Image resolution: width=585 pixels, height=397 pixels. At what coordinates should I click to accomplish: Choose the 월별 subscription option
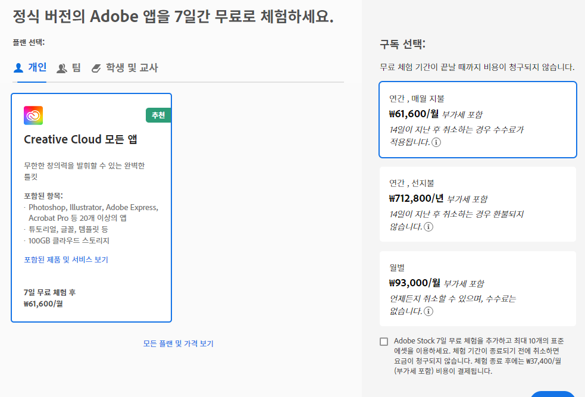click(477, 289)
